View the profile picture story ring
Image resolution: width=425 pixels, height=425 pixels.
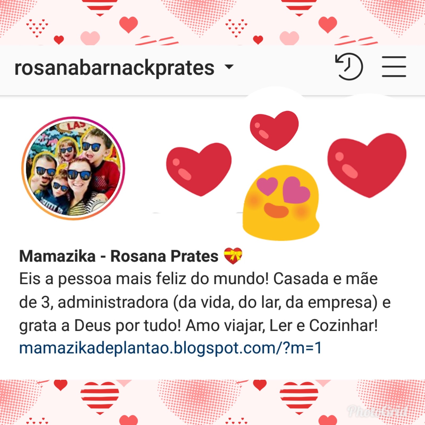(x=73, y=168)
